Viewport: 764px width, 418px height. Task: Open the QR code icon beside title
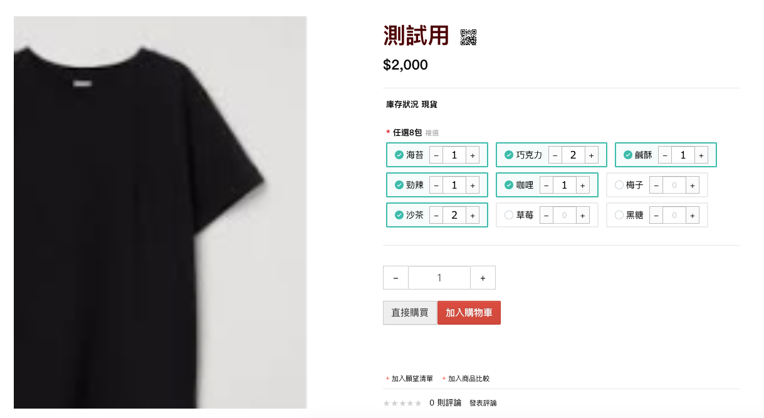[468, 38]
